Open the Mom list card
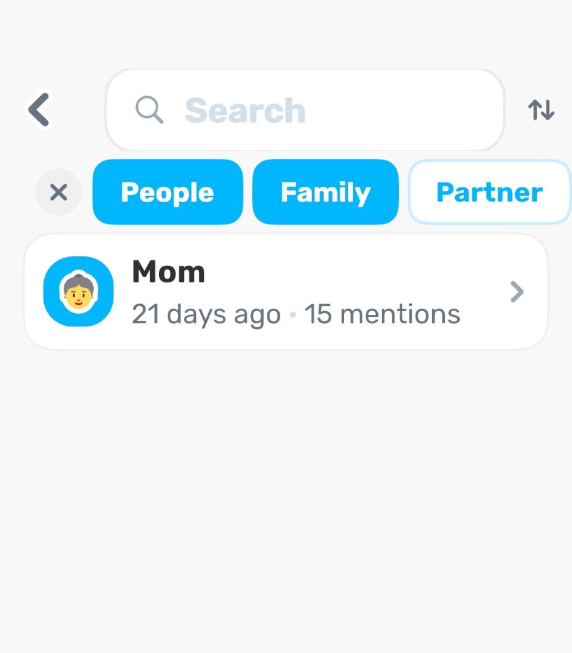This screenshot has width=572, height=653. click(286, 291)
